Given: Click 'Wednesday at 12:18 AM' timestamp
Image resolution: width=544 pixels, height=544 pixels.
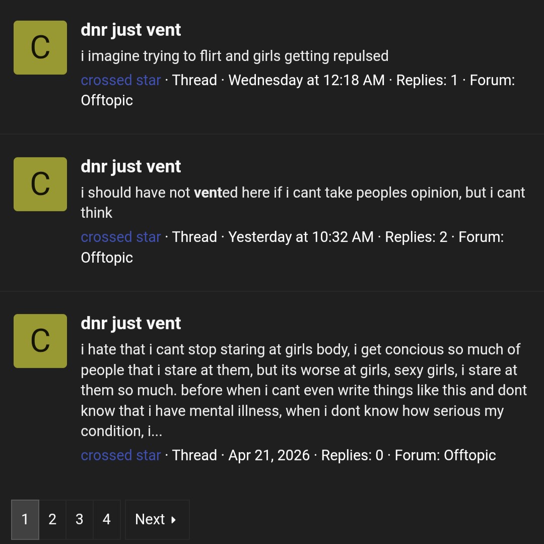Looking at the screenshot, I should point(307,80).
